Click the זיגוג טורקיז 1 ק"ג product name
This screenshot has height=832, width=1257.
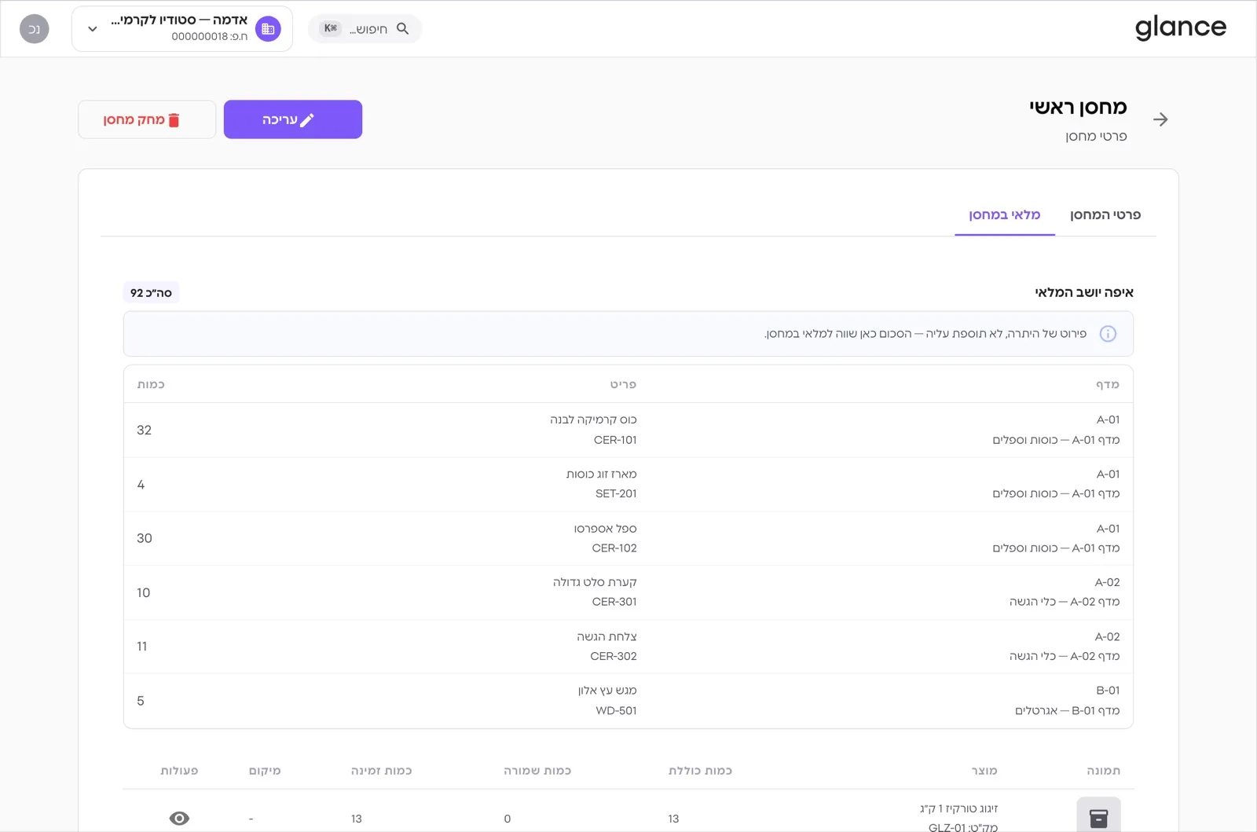tap(958, 808)
